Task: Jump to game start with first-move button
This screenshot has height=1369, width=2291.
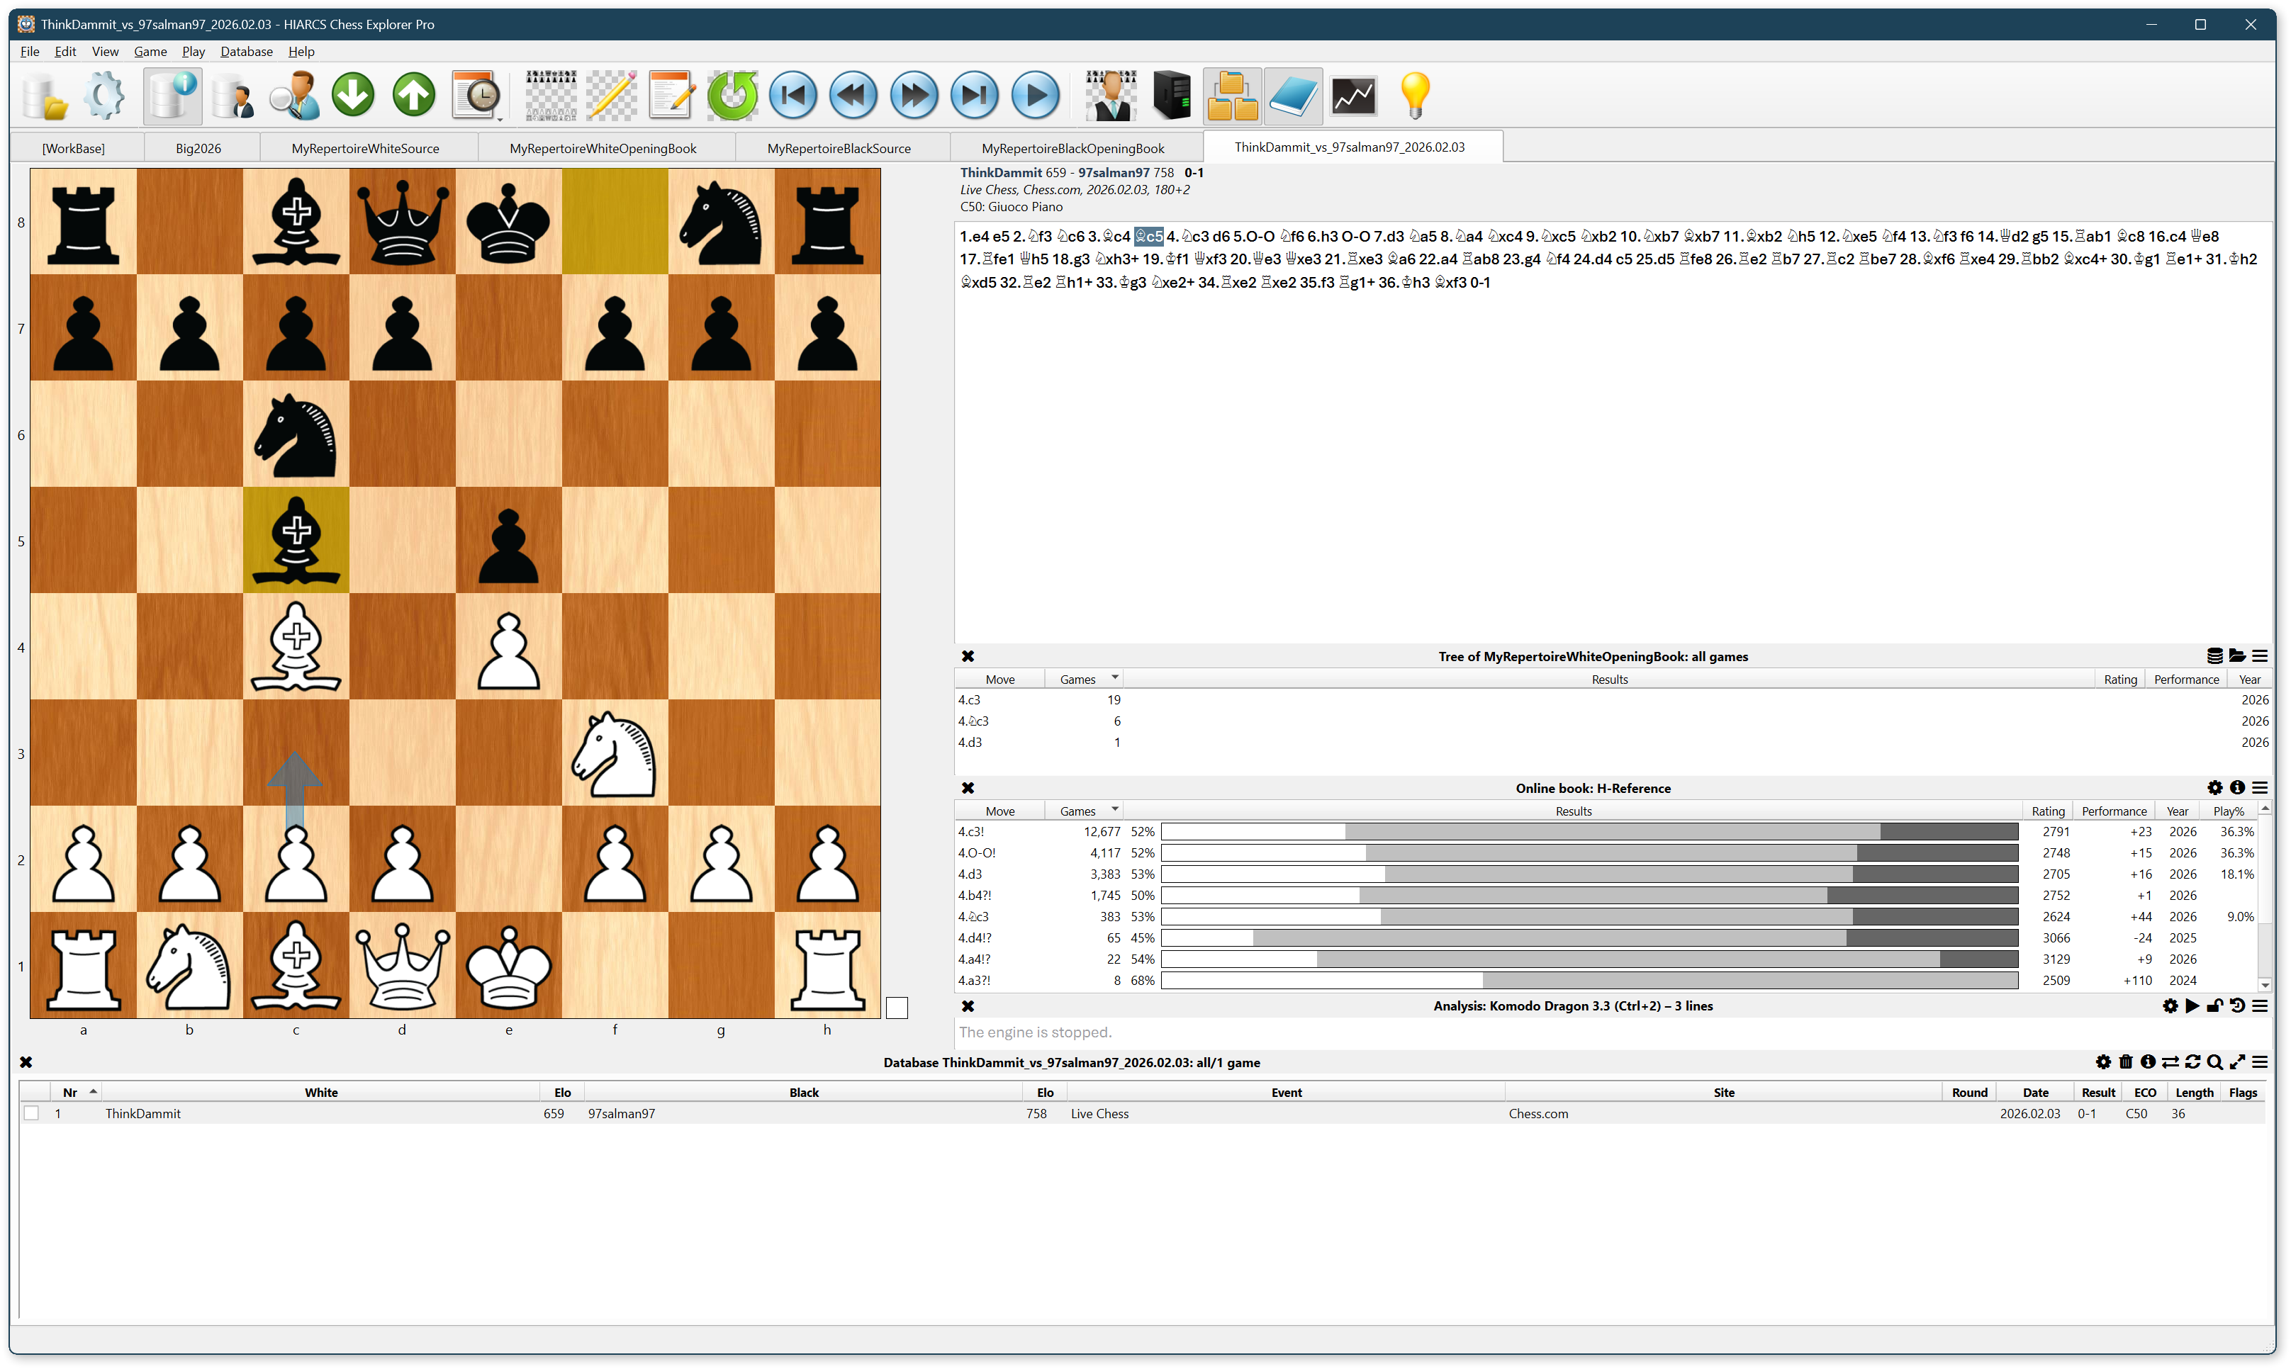Action: point(792,95)
